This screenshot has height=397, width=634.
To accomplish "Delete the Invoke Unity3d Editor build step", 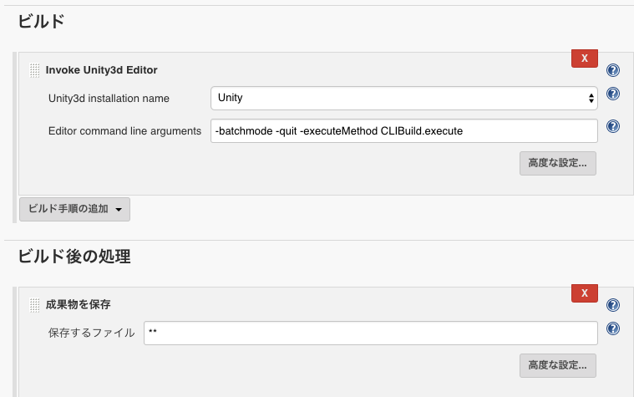I will [x=584, y=59].
